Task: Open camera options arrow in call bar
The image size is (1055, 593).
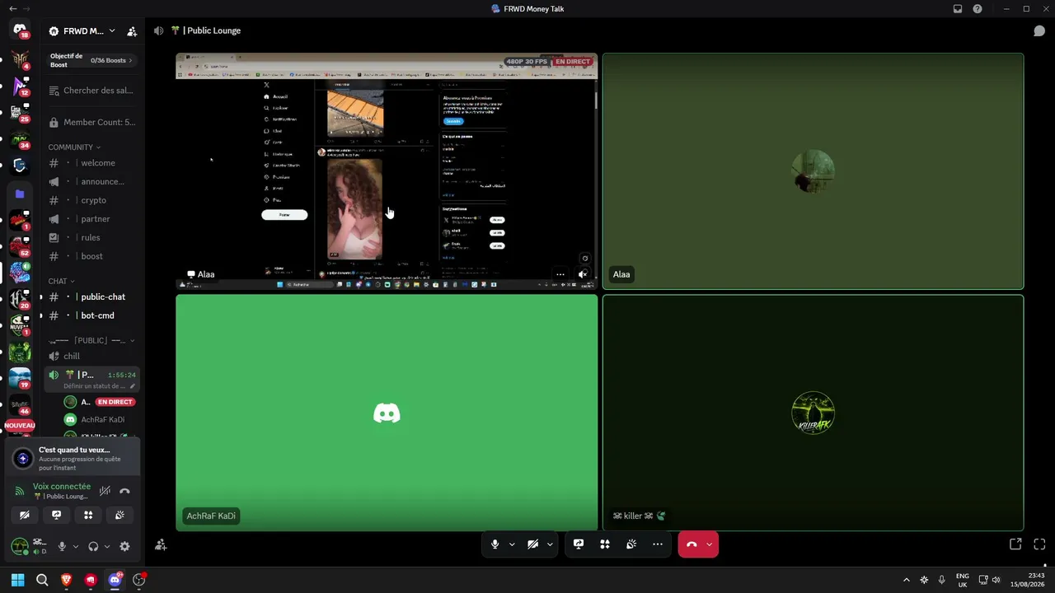Action: pos(550,544)
